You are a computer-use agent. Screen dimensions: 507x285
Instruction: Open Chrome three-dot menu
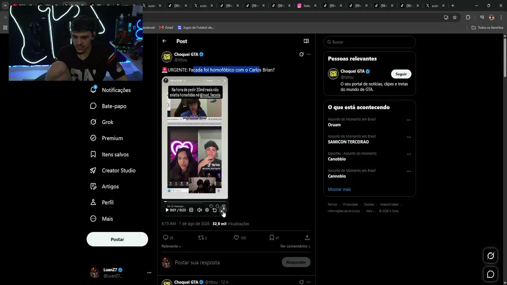(x=501, y=17)
